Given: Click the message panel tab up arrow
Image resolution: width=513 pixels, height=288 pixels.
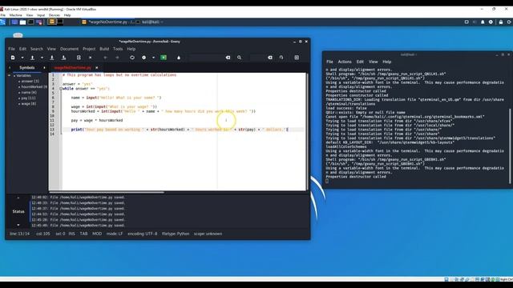Looking at the screenshot, I should click(x=18, y=198).
